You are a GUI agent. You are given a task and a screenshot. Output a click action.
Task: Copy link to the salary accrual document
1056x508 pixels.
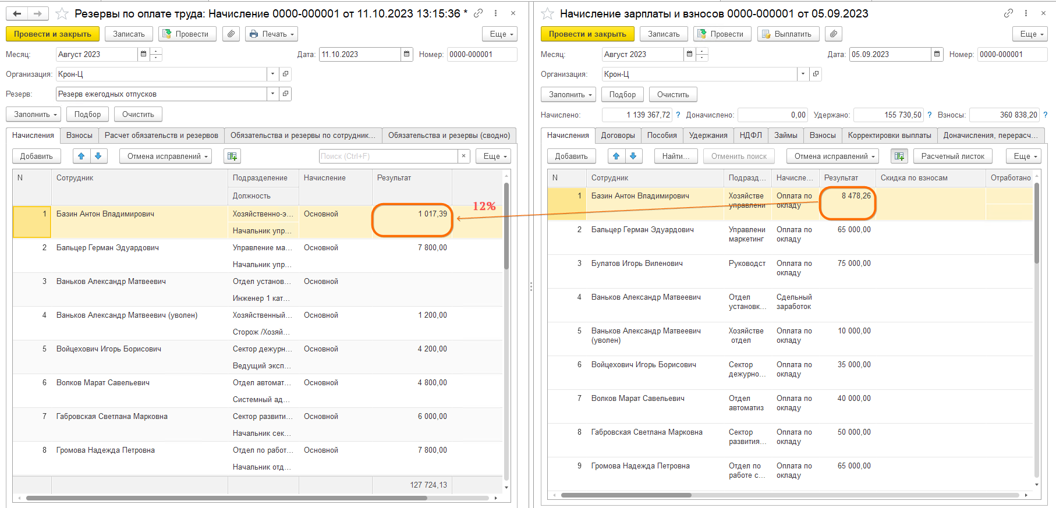tap(1008, 13)
